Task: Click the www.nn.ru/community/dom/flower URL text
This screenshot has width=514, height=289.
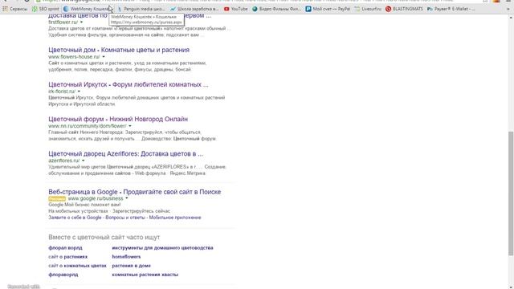Action: (88, 126)
